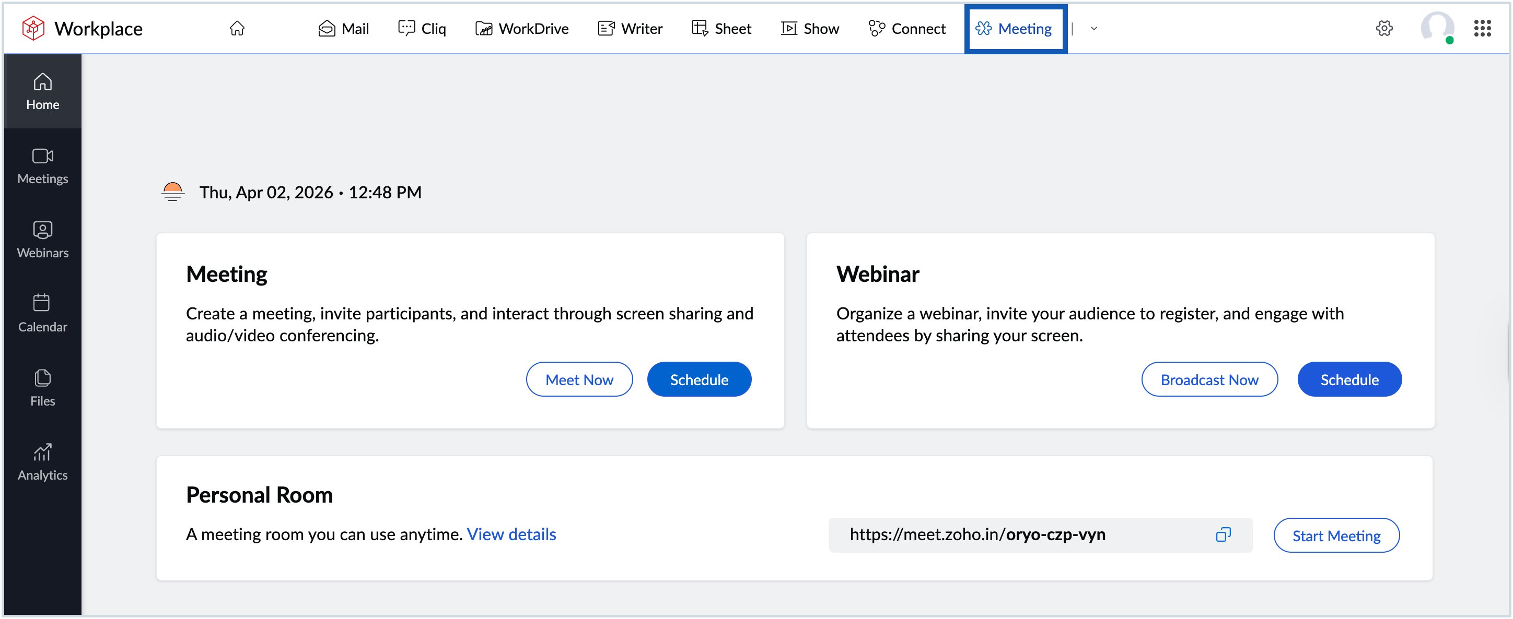Open WorkDrive from the app bar
1513x619 pixels.
(x=521, y=28)
